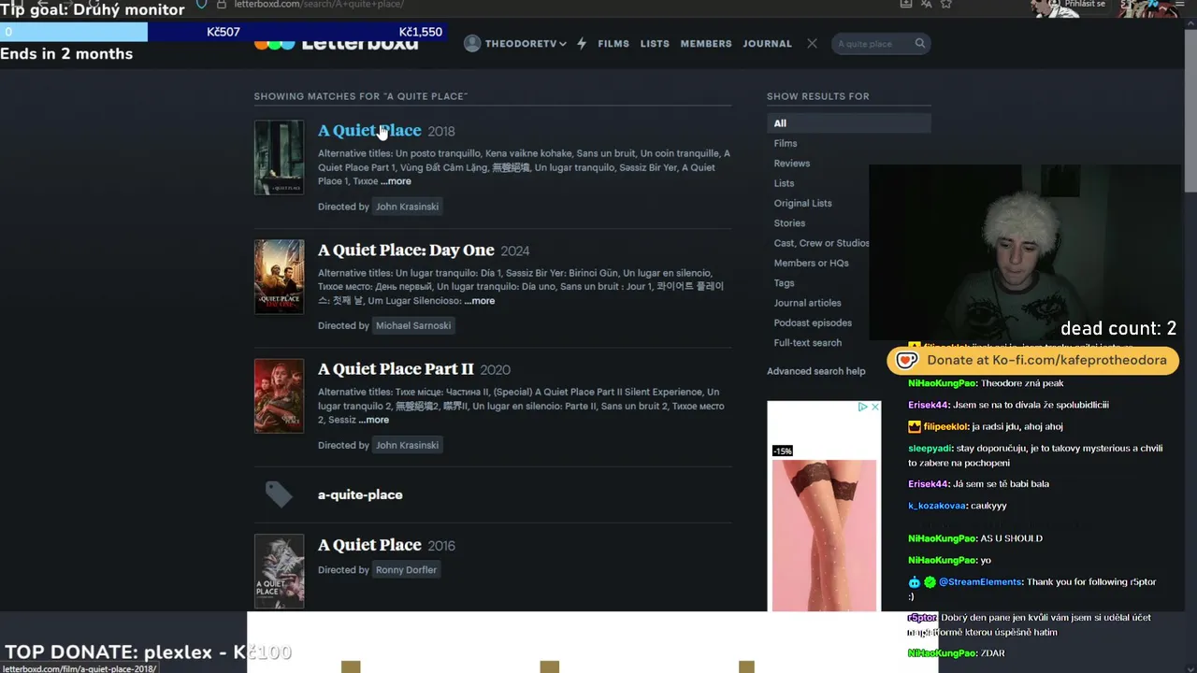The width and height of the screenshot is (1197, 673).
Task: Filter results by Members or HQs
Action: 811,263
